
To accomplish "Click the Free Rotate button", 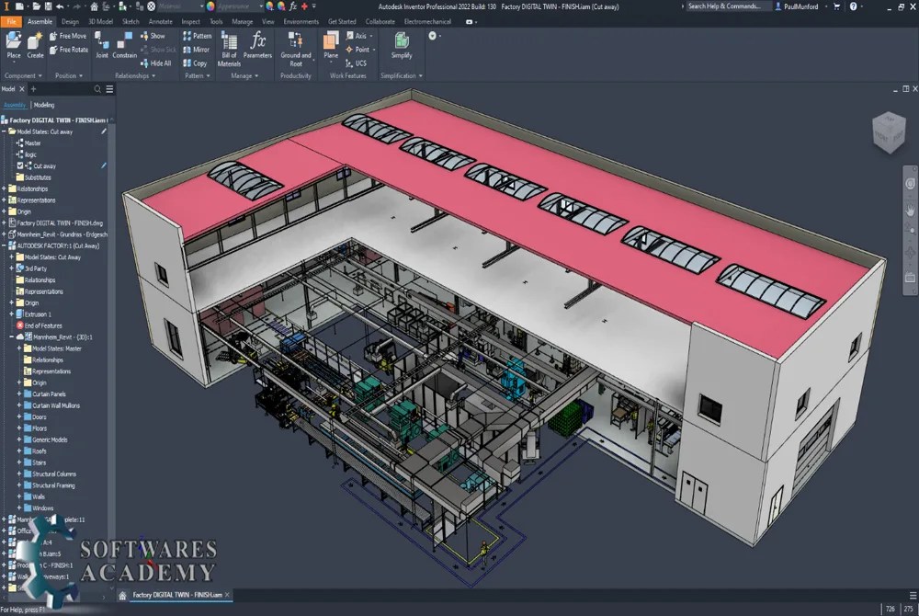I will pyautogui.click(x=69, y=49).
